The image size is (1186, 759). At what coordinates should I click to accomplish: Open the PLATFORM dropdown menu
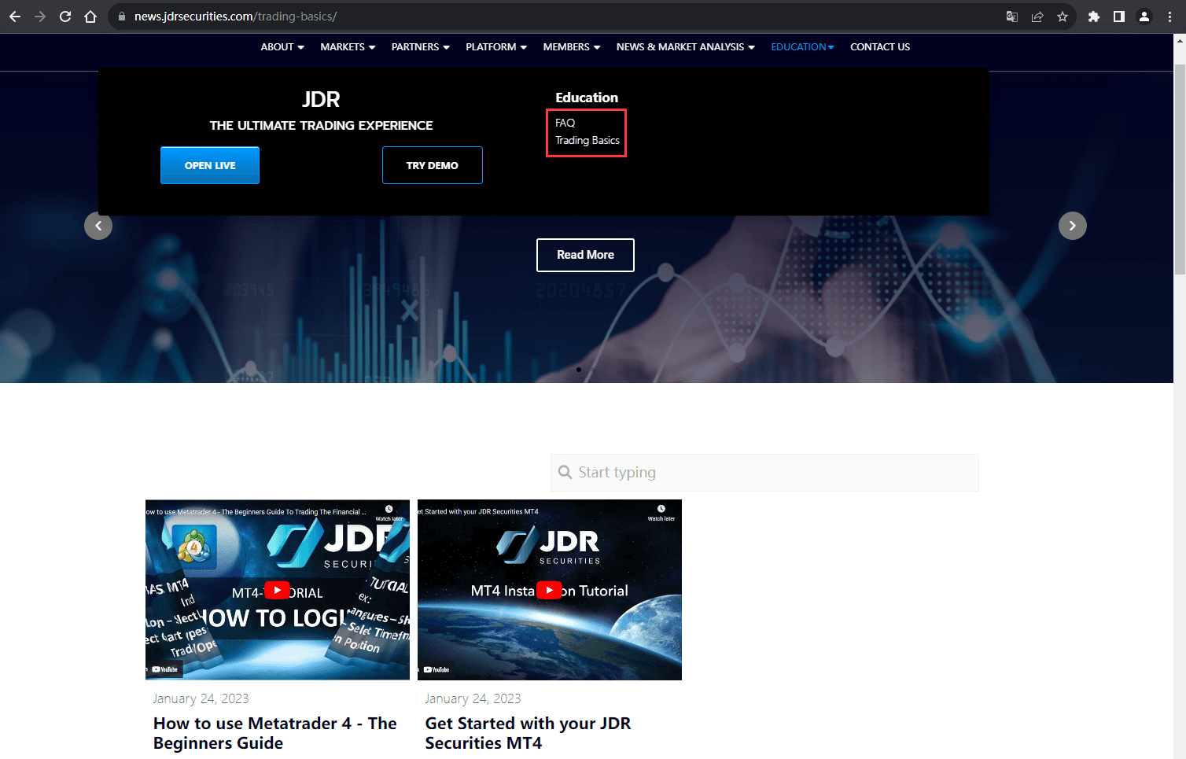496,47
